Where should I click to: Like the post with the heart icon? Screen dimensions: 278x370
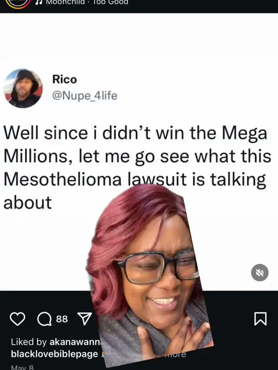tap(17, 319)
